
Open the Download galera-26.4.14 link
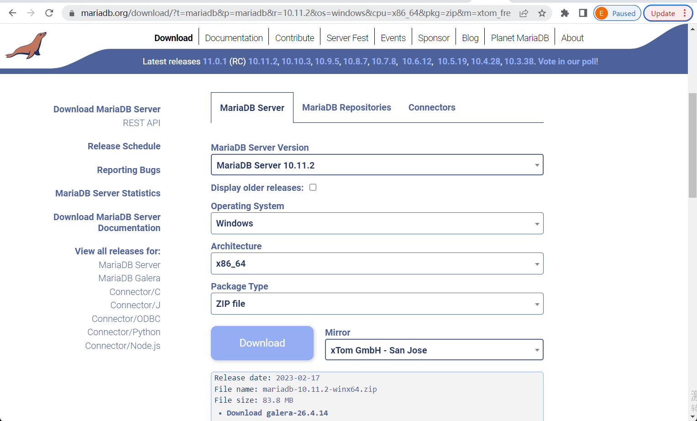[x=277, y=413]
